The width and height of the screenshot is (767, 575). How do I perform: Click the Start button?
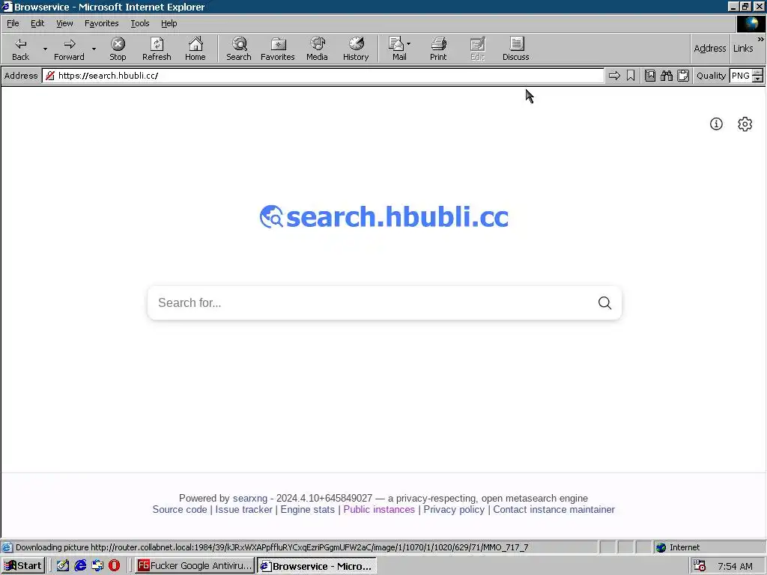(23, 566)
